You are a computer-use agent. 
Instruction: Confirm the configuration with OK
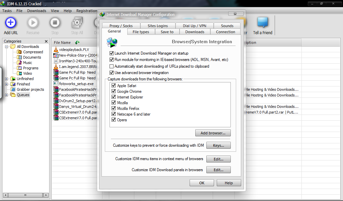click(202, 183)
